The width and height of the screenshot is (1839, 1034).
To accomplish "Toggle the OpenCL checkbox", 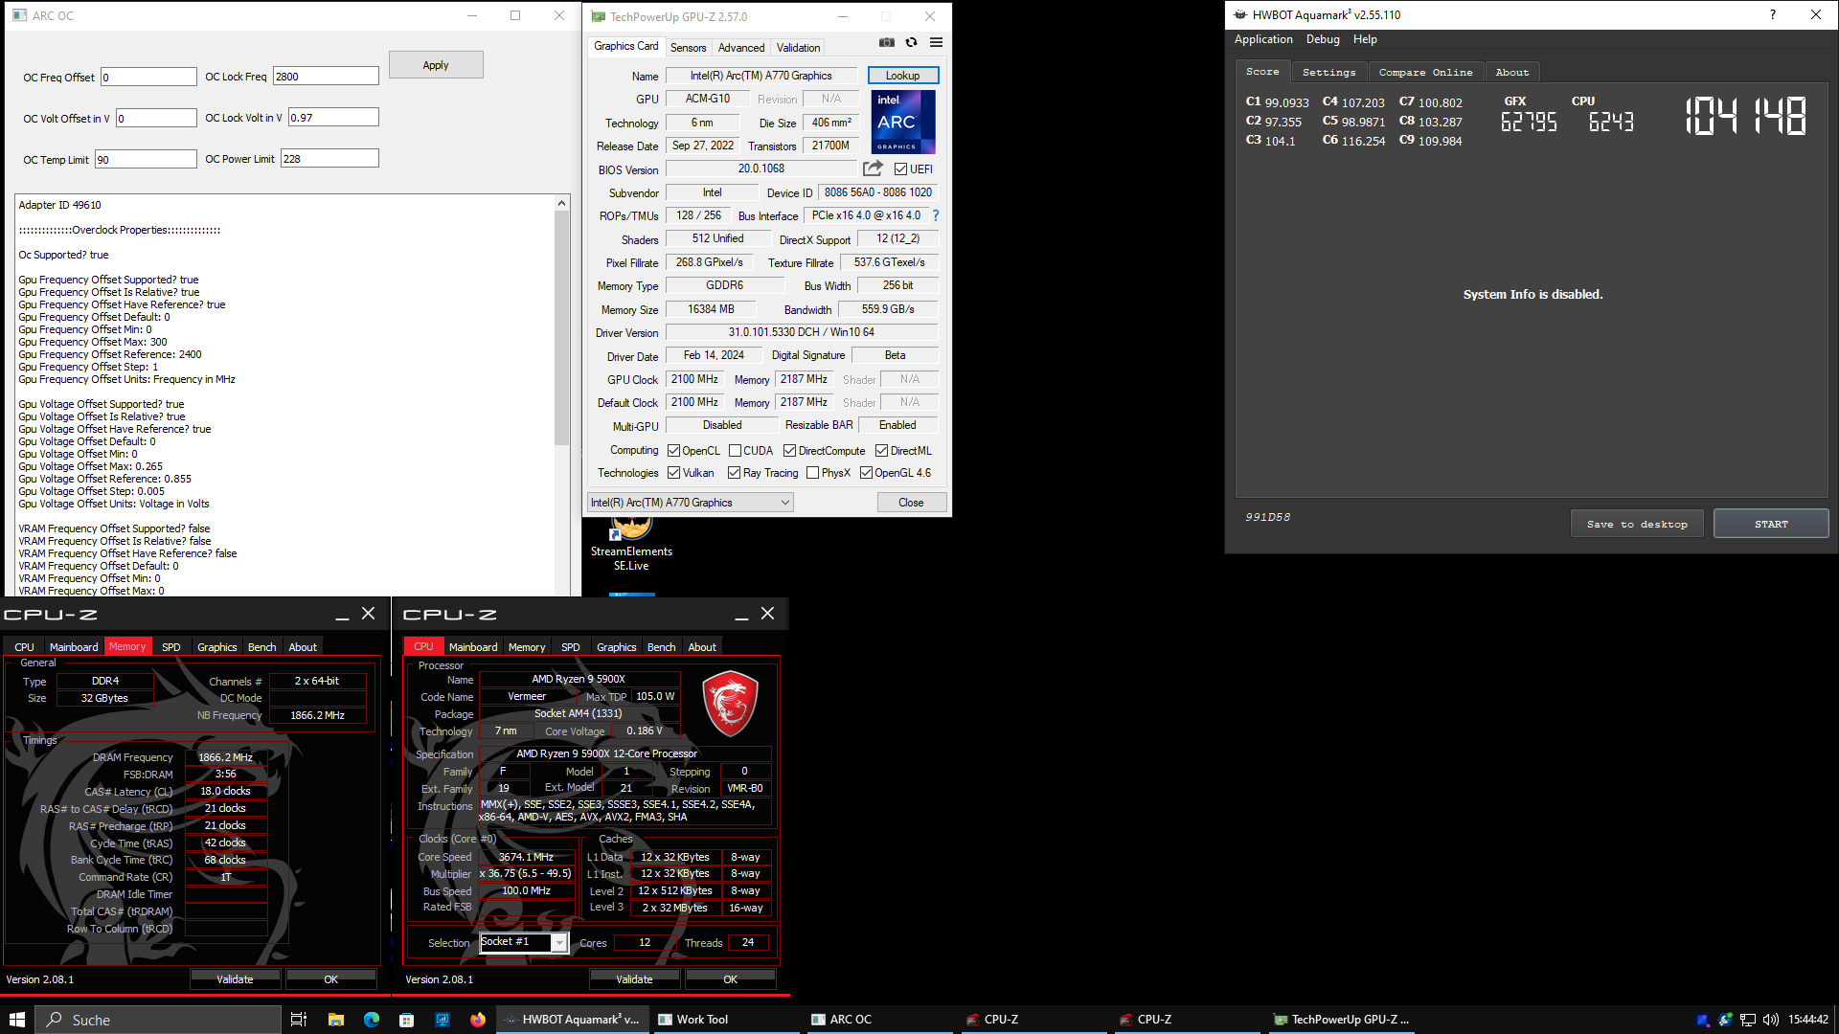I will (674, 451).
